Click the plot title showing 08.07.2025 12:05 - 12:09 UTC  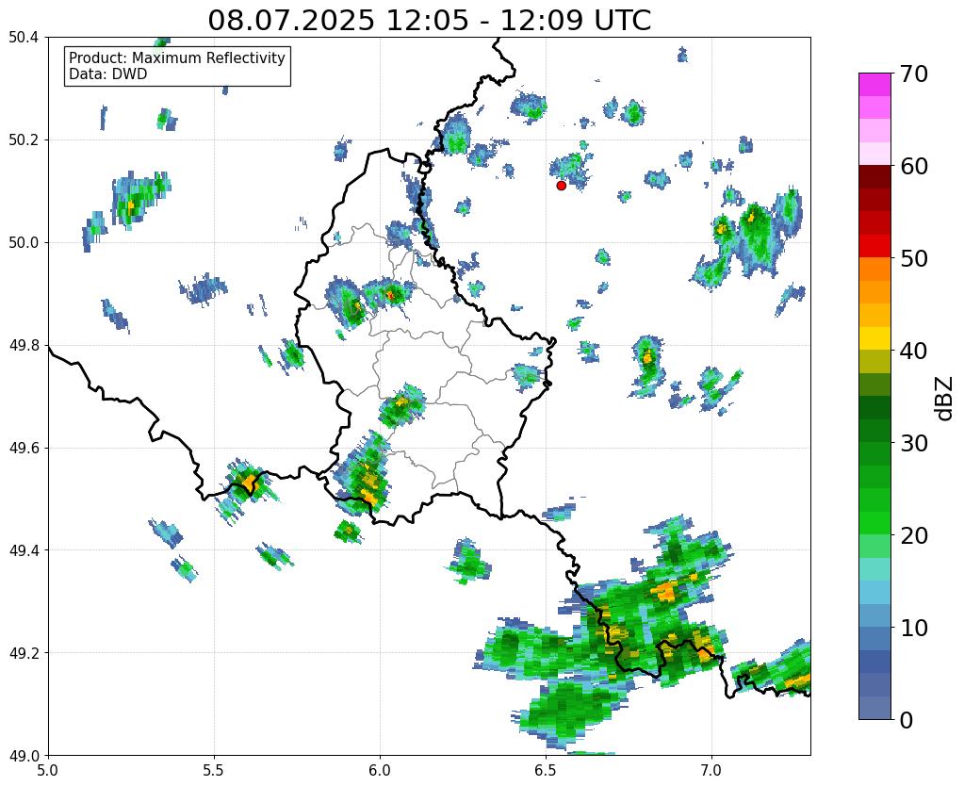coord(429,21)
